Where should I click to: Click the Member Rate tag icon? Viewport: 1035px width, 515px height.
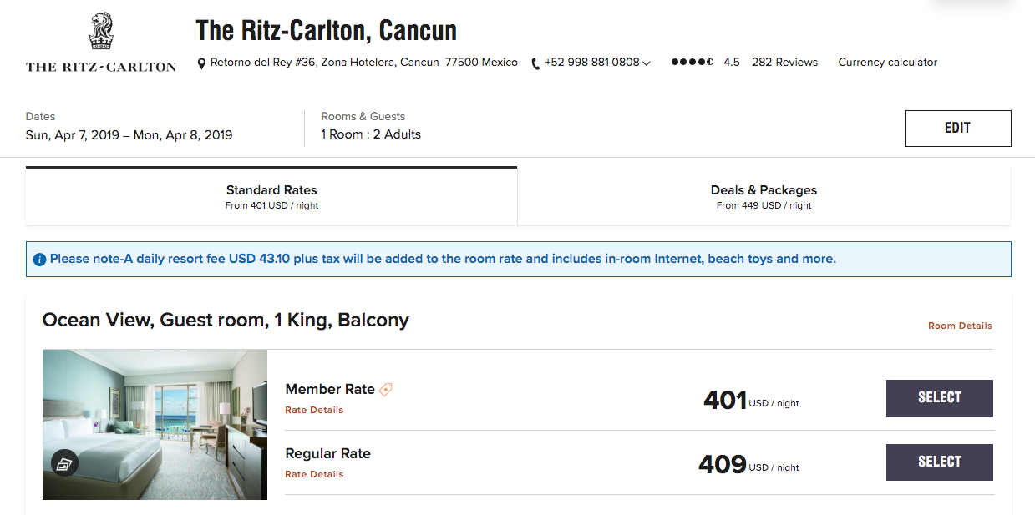[386, 389]
